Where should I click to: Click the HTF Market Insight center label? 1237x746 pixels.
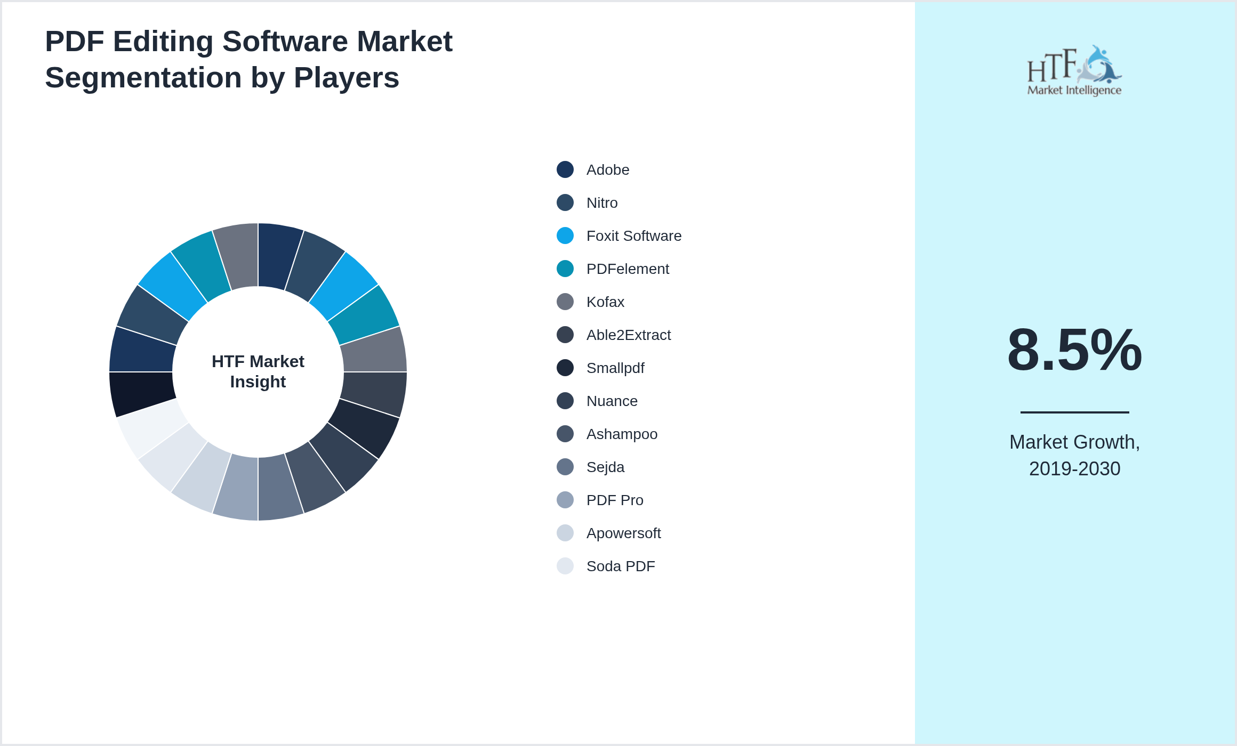(258, 371)
